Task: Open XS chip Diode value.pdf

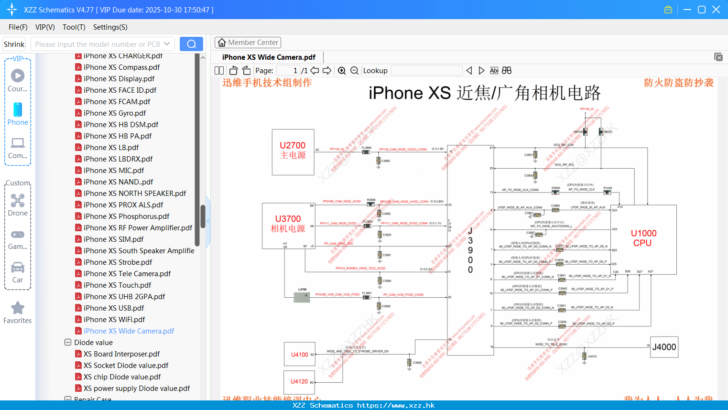Action: 122,377
